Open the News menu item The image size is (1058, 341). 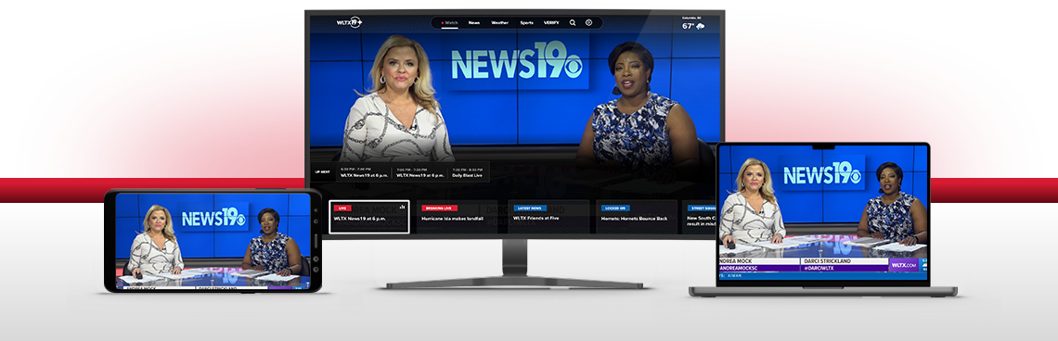pyautogui.click(x=474, y=23)
